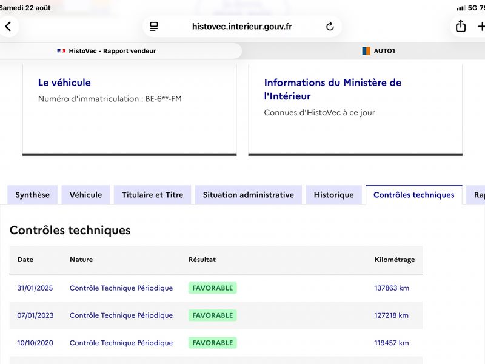
Task: Click the histovec.interieur.gouv.fr address field
Action: tap(242, 27)
